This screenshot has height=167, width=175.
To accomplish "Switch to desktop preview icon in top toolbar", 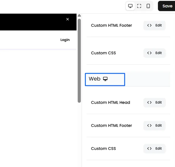I will (130, 6).
